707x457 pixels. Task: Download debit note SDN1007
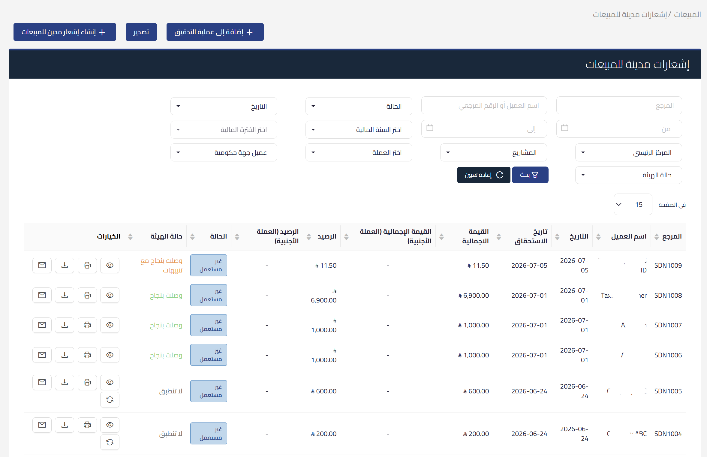[65, 325]
